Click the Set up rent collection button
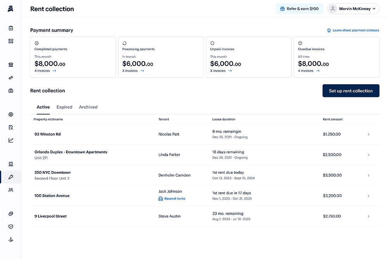Image resolution: width=388 pixels, height=259 pixels. point(351,90)
